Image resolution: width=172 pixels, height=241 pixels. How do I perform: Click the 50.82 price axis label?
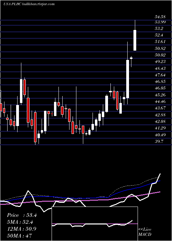160,49
